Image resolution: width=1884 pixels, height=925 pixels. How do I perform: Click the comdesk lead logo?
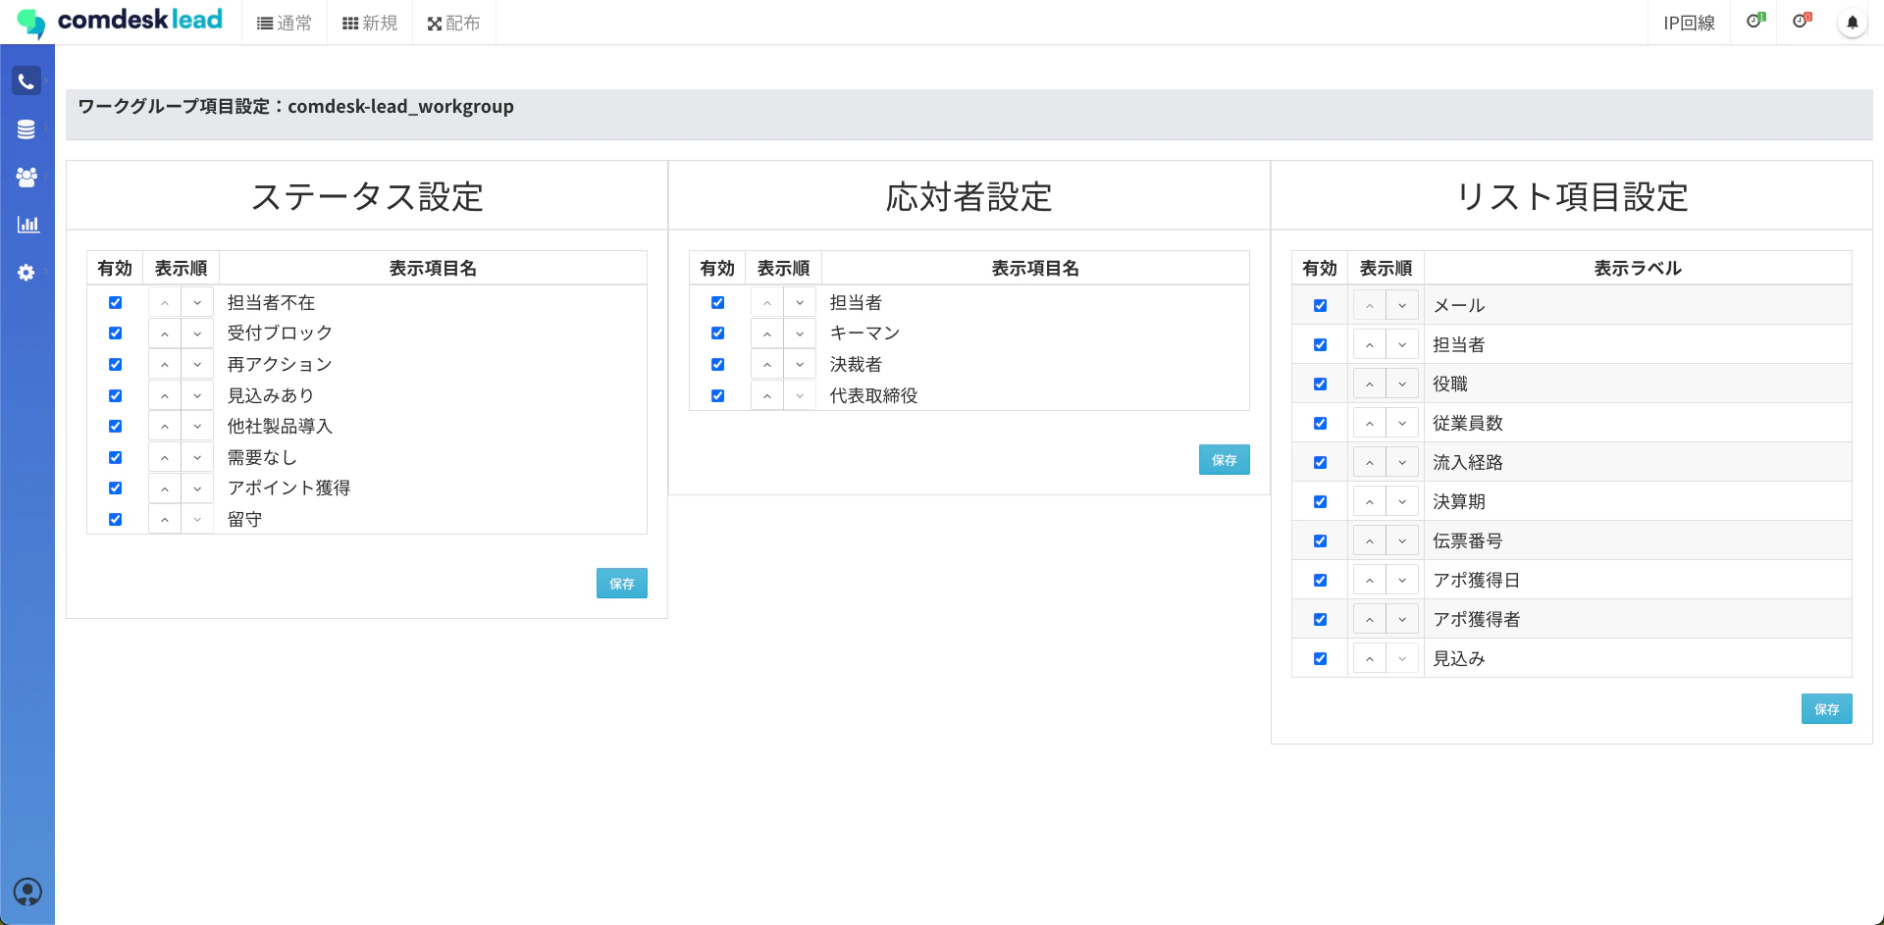(120, 22)
